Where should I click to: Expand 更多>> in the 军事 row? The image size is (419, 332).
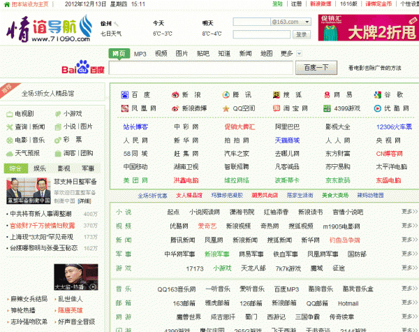410,253
